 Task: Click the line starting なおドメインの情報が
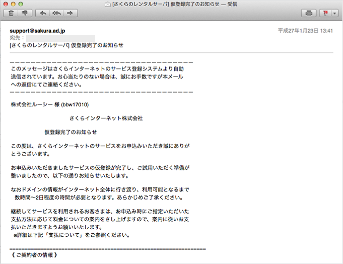pyautogui.click(x=100, y=189)
